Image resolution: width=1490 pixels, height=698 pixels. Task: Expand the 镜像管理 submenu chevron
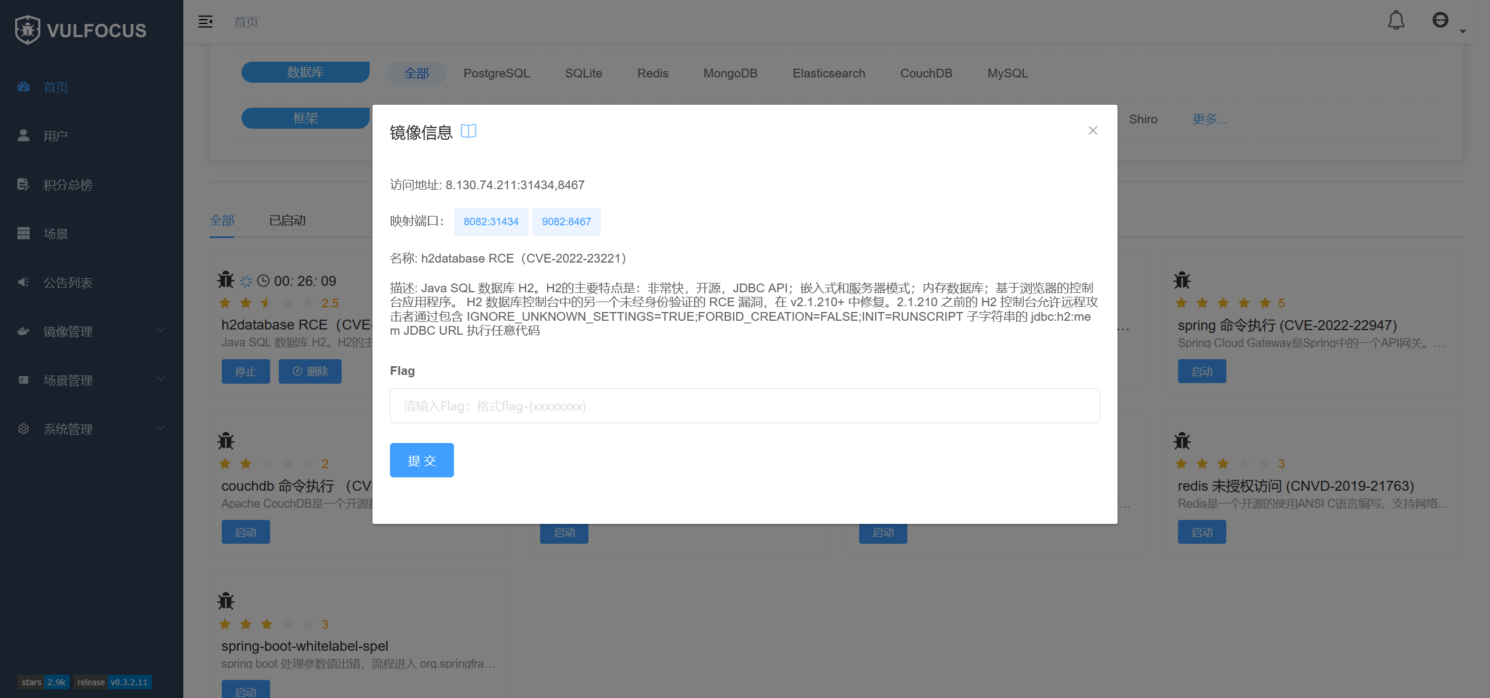click(161, 330)
